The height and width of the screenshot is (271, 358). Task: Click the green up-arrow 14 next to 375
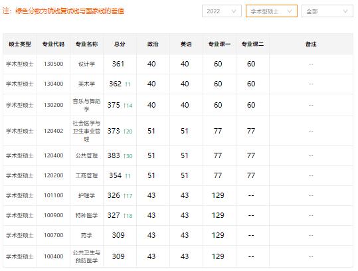tap(128, 106)
